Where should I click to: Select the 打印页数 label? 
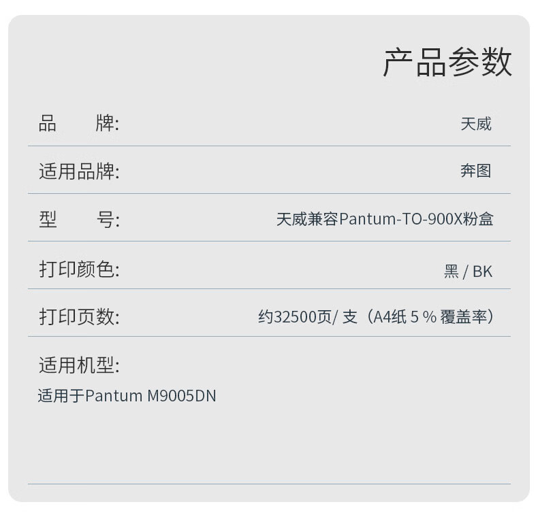point(79,316)
